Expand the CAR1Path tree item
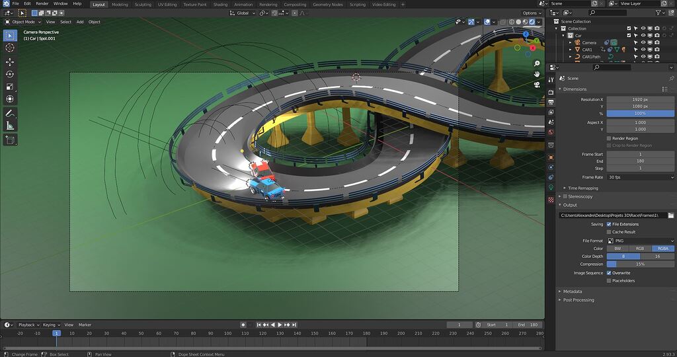The height and width of the screenshot is (357, 677). (571, 57)
